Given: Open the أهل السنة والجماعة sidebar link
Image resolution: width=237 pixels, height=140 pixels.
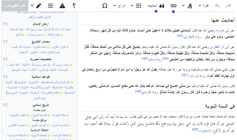Looking at the screenshot, I should 59,82.
